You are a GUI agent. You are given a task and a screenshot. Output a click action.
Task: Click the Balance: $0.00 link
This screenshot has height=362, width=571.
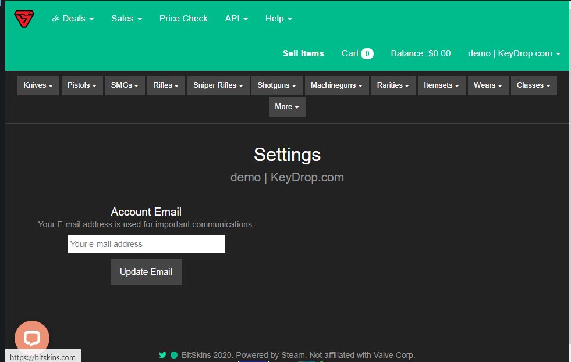click(x=421, y=53)
